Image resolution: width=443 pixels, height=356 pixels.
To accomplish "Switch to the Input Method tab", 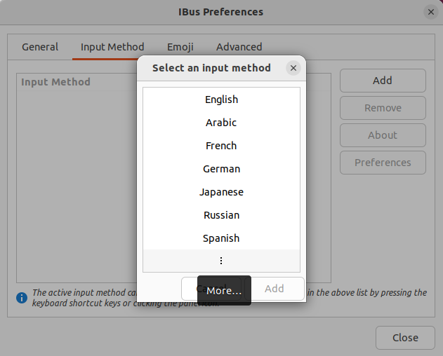I will (x=112, y=47).
